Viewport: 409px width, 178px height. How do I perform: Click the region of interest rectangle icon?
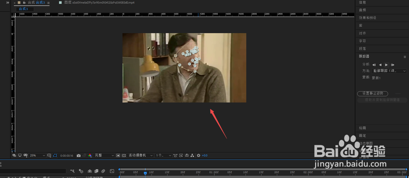click(118, 155)
